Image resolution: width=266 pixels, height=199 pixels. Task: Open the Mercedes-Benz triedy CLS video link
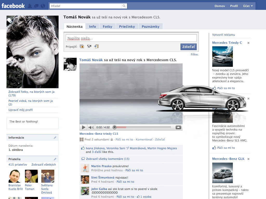tap(99, 134)
